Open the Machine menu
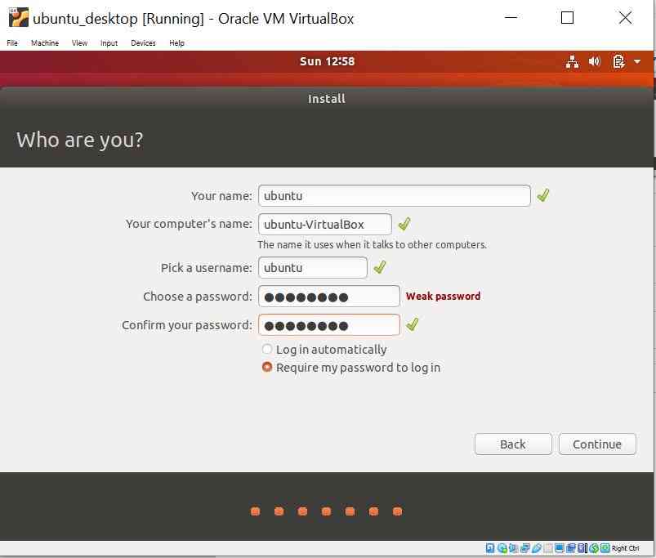The height and width of the screenshot is (558, 656). 45,43
